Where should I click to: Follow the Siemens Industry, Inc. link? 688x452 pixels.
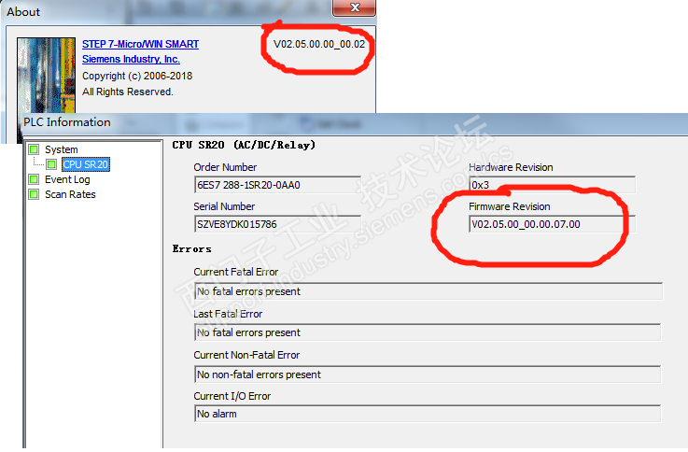(x=131, y=59)
